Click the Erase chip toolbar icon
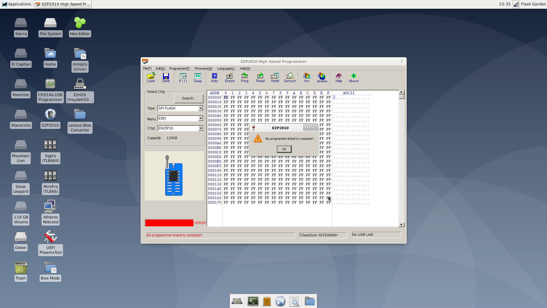547x308 pixels. 230,77
